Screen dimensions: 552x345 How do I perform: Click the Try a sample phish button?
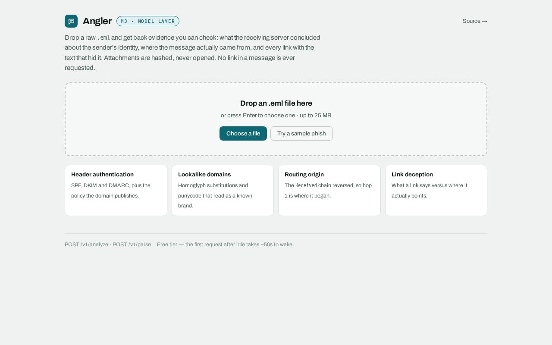click(x=301, y=133)
